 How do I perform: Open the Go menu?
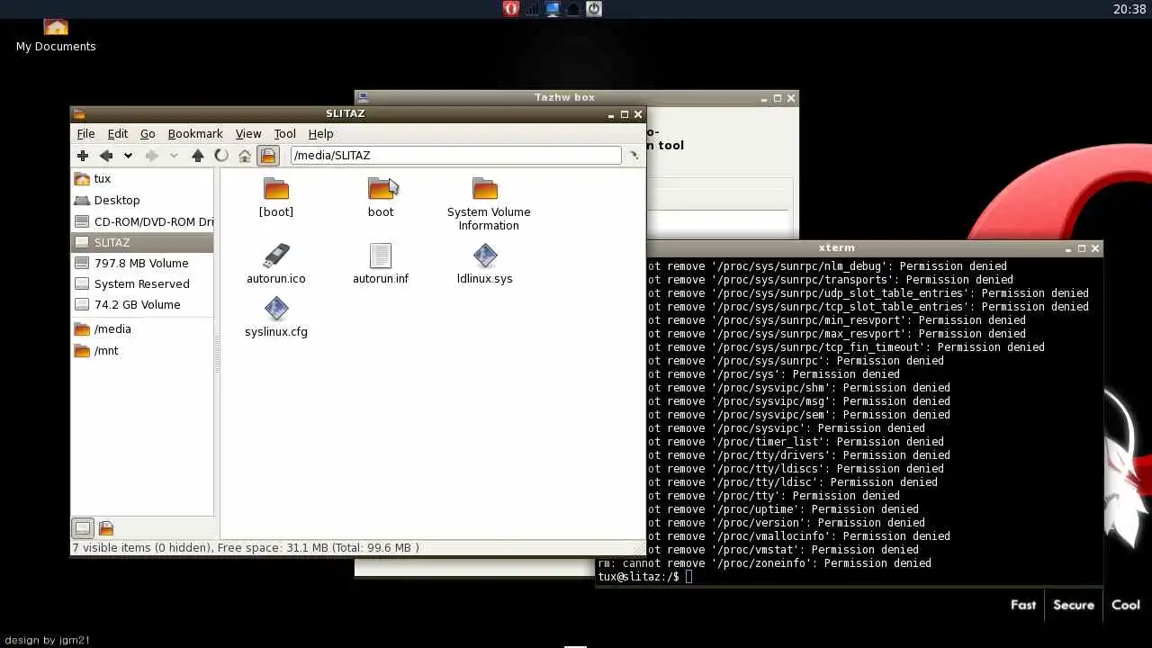[148, 133]
